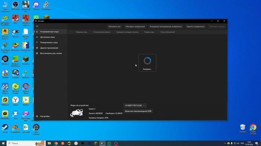
Task: Select the This PC desktop icon
Action: [5, 6]
